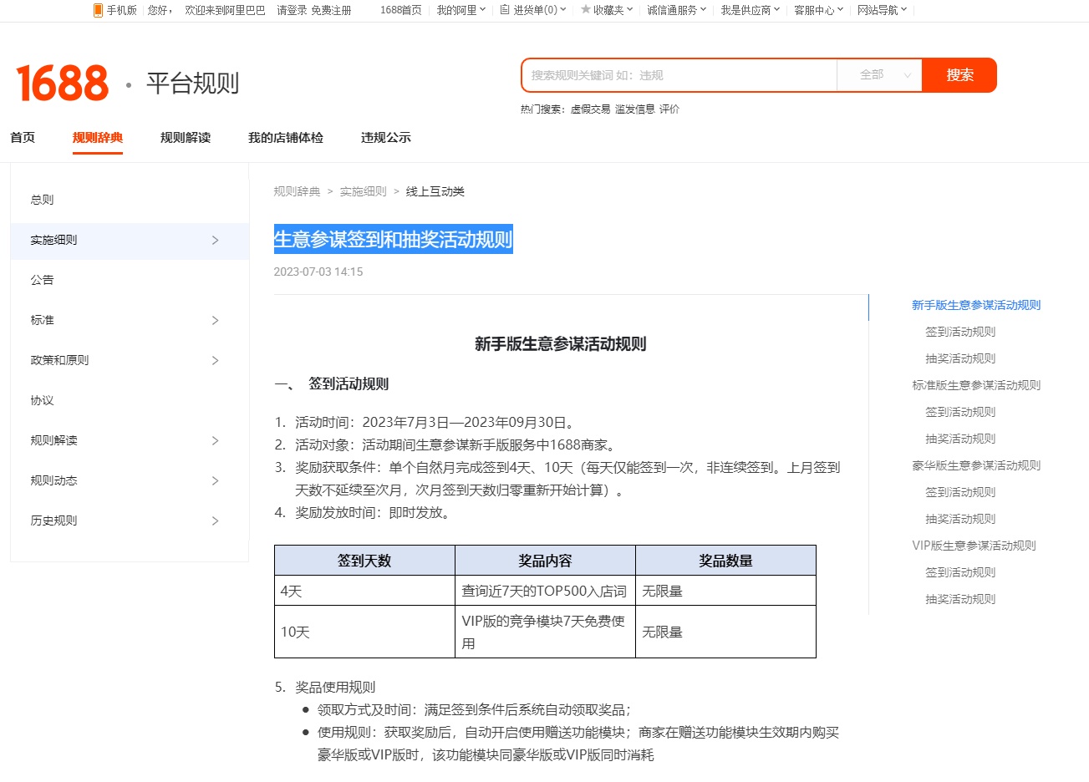Click the 10天 table cell
Image resolution: width=1089 pixels, height=782 pixels.
coord(364,632)
